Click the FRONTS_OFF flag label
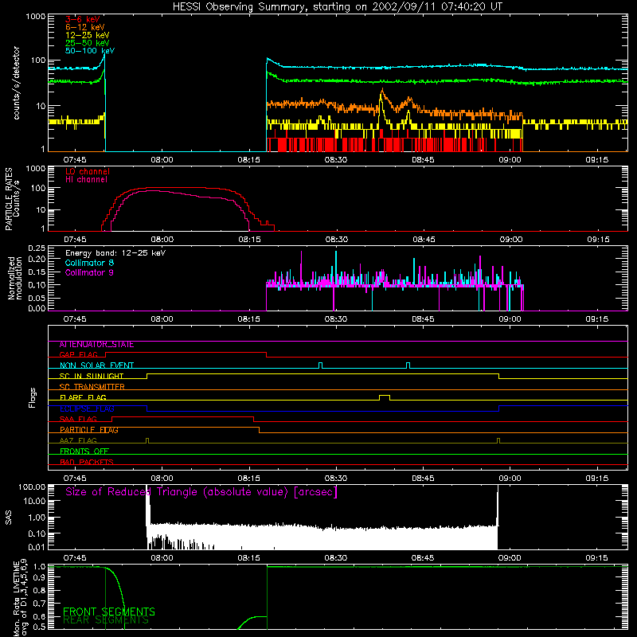Image resolution: width=637 pixels, height=637 pixels. [84, 451]
